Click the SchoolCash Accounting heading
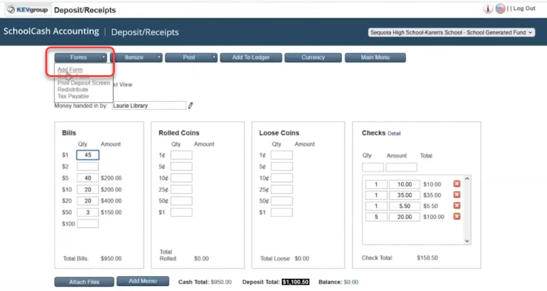547x291 pixels. pyautogui.click(x=51, y=31)
